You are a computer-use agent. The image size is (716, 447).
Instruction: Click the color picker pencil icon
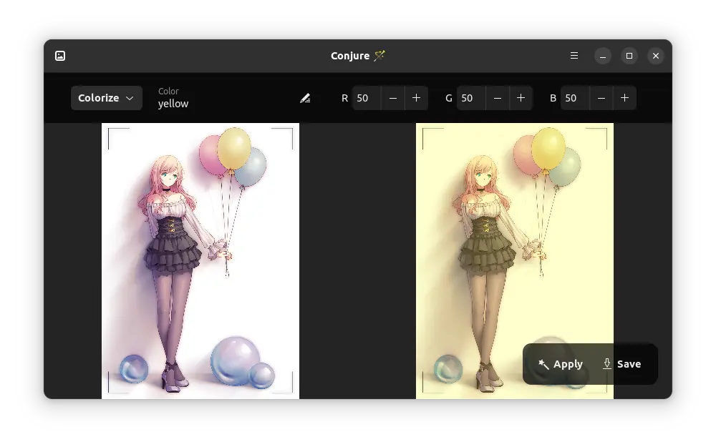pos(305,98)
